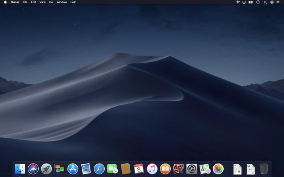284x177 pixels.
Task: Open the File menu
Action: (25, 2)
